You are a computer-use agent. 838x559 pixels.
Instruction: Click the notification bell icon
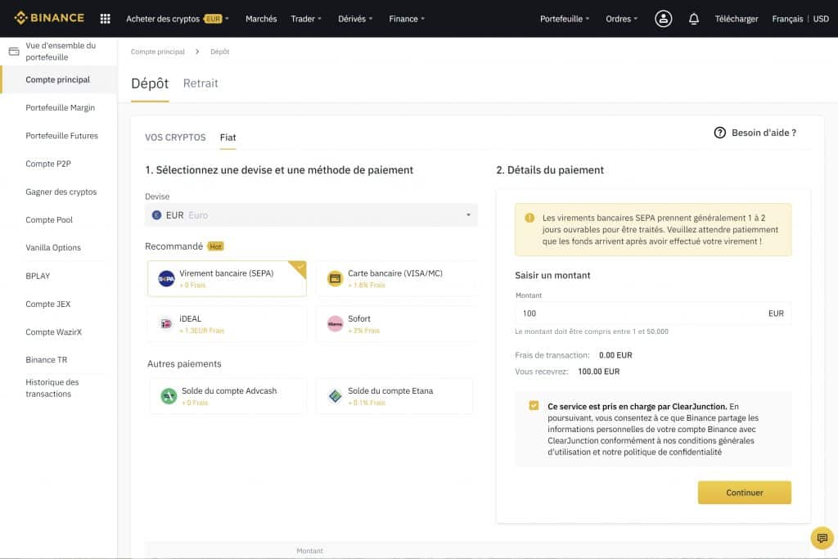pos(694,18)
